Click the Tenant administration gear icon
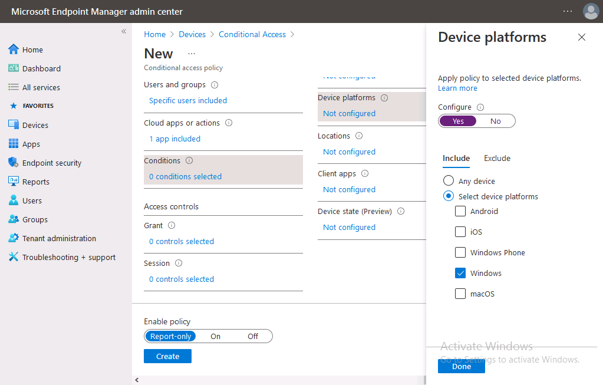Viewport: 603px width, 385px height. 14,238
